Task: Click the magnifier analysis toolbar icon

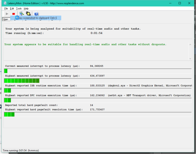Action: pos(22,14)
